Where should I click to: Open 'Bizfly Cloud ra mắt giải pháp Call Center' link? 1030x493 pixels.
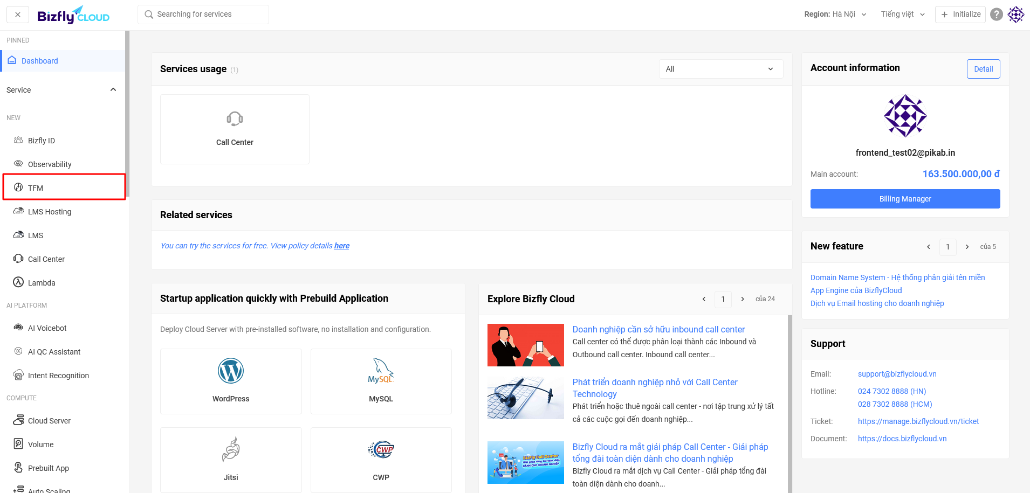(670, 453)
